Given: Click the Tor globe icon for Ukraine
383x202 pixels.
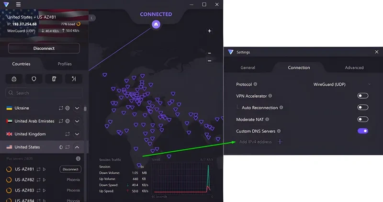Looking at the screenshot, I should pos(68,108).
